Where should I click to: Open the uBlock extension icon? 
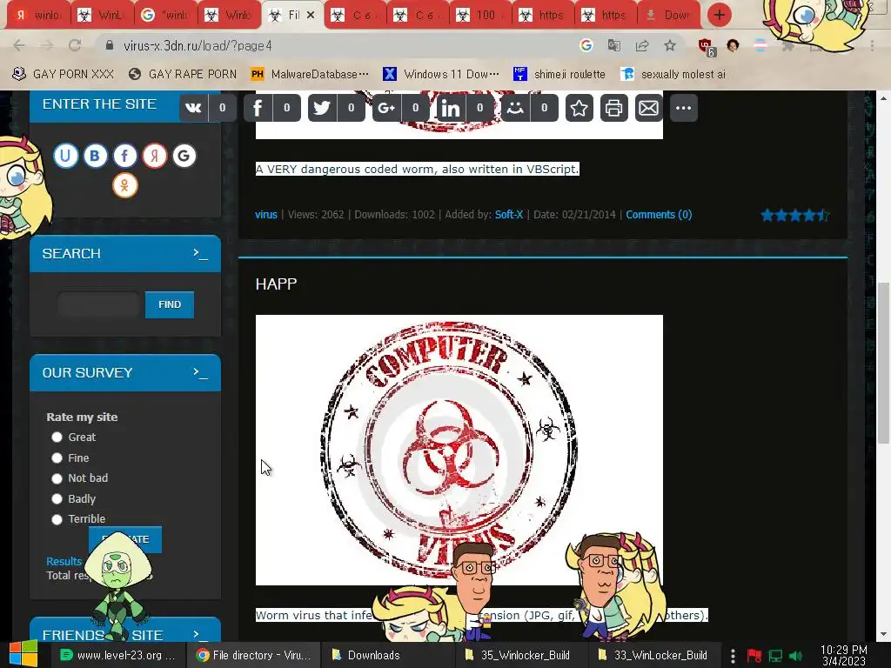click(x=706, y=47)
